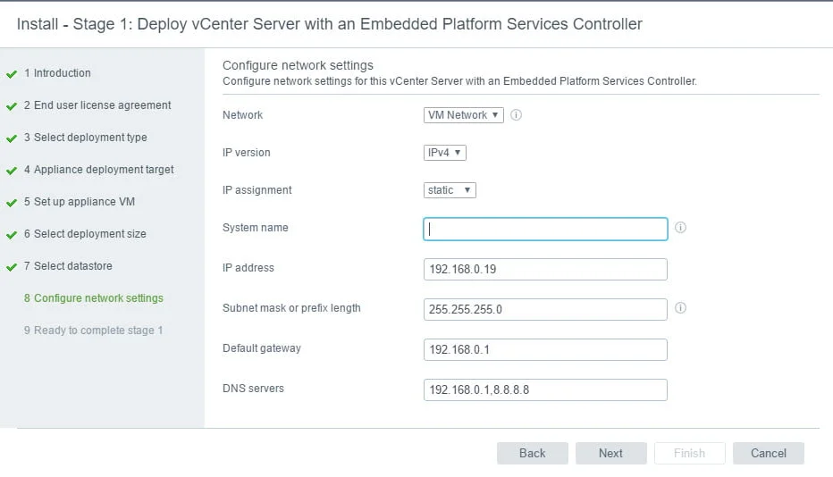Open the VM Network dropdown
The height and width of the screenshot is (477, 833).
pos(463,115)
